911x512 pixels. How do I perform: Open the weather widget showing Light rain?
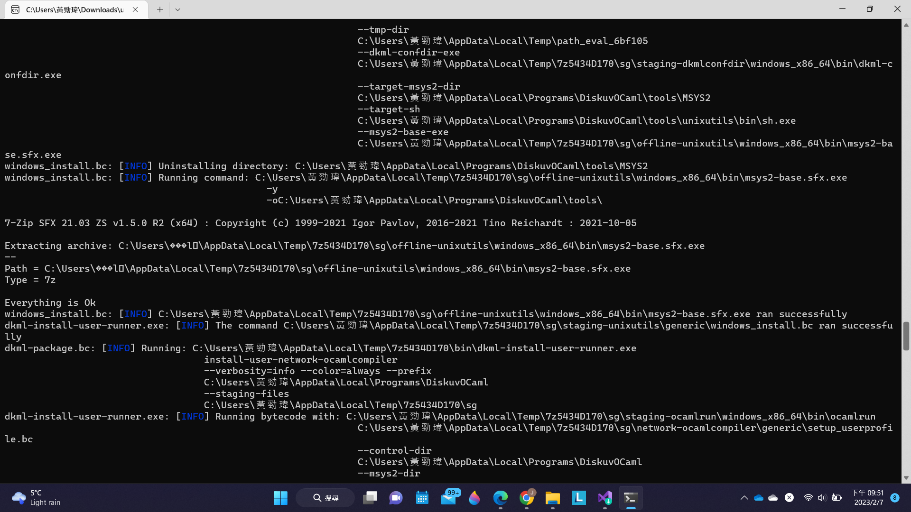(x=33, y=497)
